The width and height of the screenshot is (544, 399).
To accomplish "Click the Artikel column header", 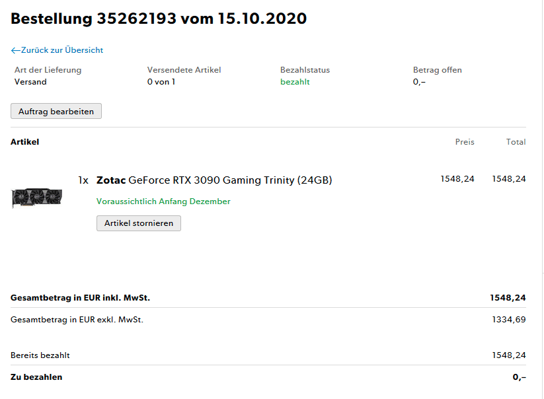I will tap(25, 142).
